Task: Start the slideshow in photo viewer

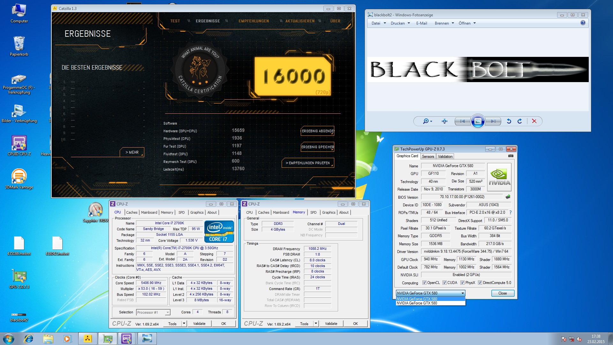Action: click(478, 121)
